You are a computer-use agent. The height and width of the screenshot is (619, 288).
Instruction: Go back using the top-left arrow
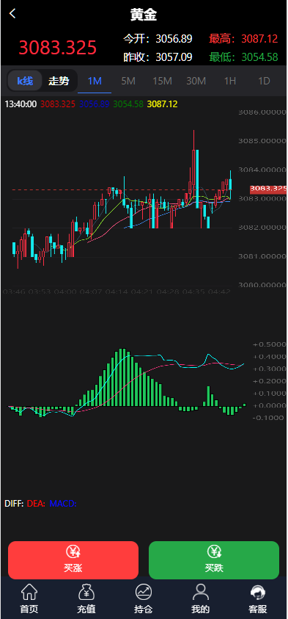click(x=12, y=14)
